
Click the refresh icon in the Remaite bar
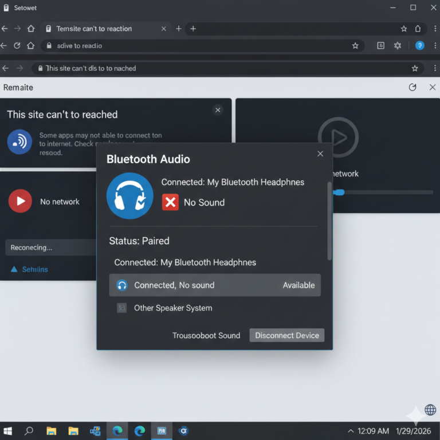point(412,87)
